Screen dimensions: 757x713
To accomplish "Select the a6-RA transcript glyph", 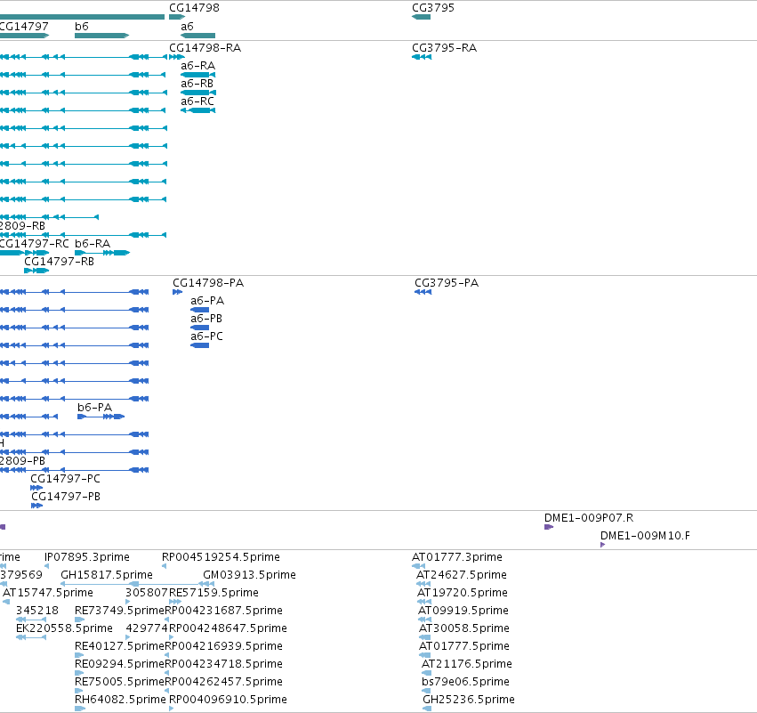I will [x=198, y=75].
